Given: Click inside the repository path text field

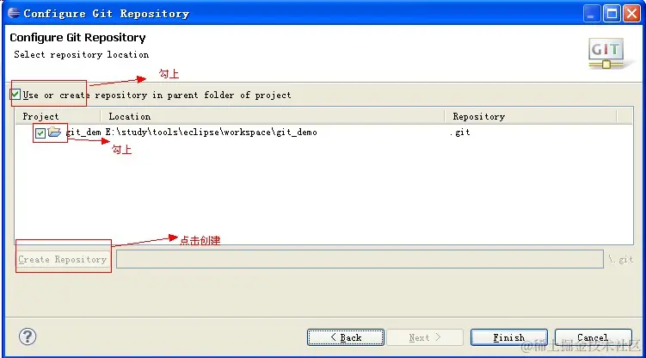Looking at the screenshot, I should point(360,259).
